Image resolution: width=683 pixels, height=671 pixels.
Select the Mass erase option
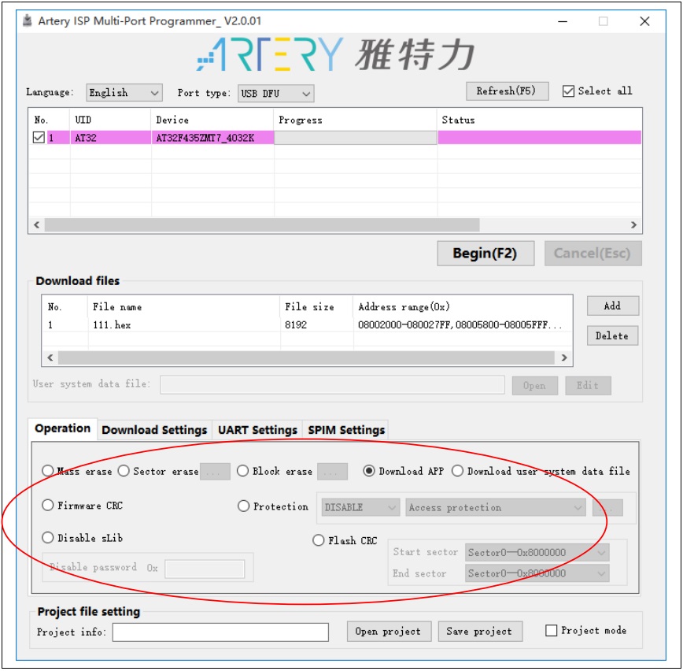47,471
